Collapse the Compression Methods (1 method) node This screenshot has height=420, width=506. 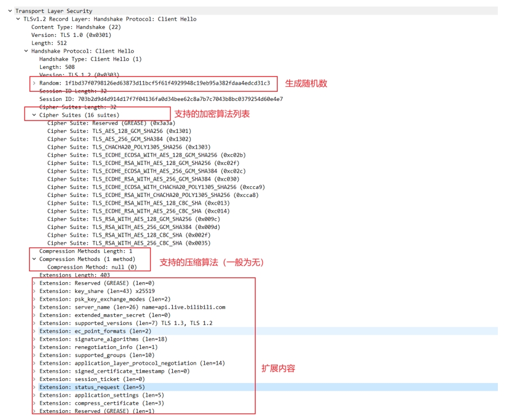(34, 259)
